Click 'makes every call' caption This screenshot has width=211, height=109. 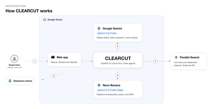pyautogui.click(x=14, y=68)
